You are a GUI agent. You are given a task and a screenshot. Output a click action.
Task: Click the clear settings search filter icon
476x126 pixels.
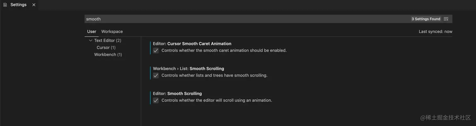(446, 19)
